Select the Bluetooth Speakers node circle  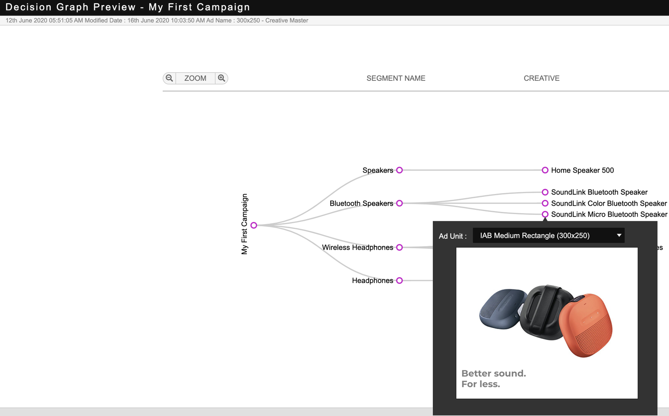[x=399, y=203]
